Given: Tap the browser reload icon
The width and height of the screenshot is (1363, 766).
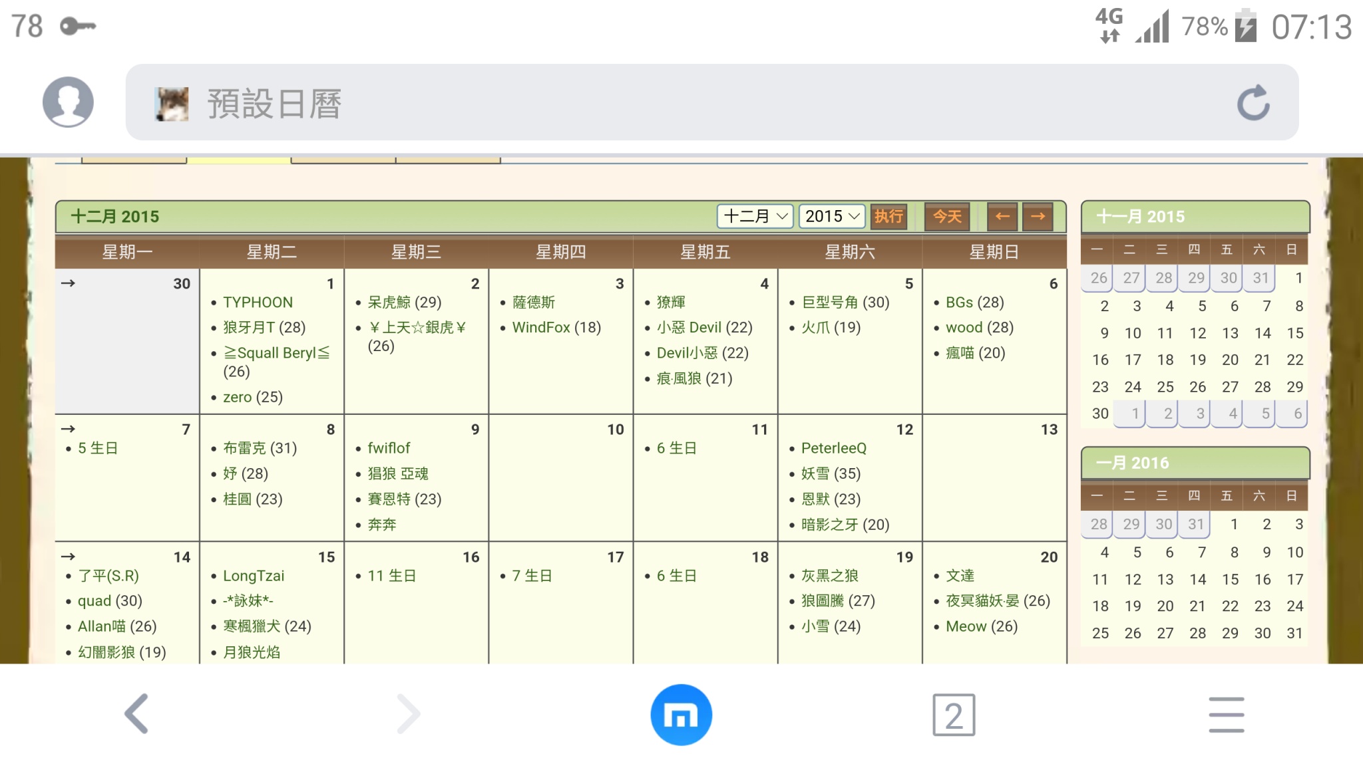Looking at the screenshot, I should coord(1253,102).
